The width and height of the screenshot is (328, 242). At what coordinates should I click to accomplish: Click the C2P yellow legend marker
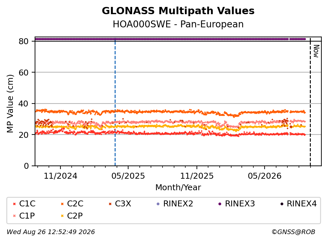coord(62,216)
